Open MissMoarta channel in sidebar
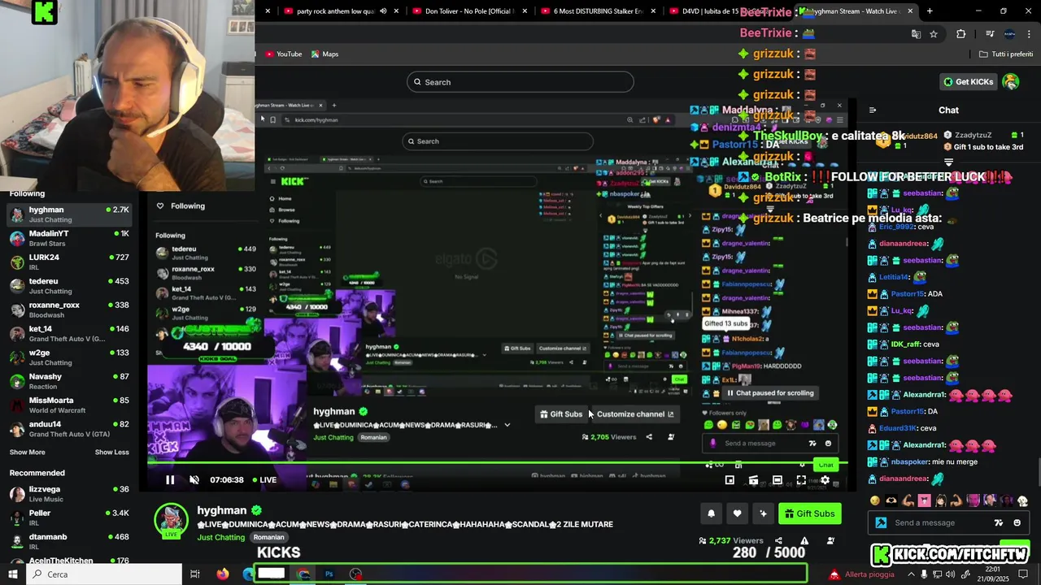This screenshot has height=585, width=1041. click(69, 405)
